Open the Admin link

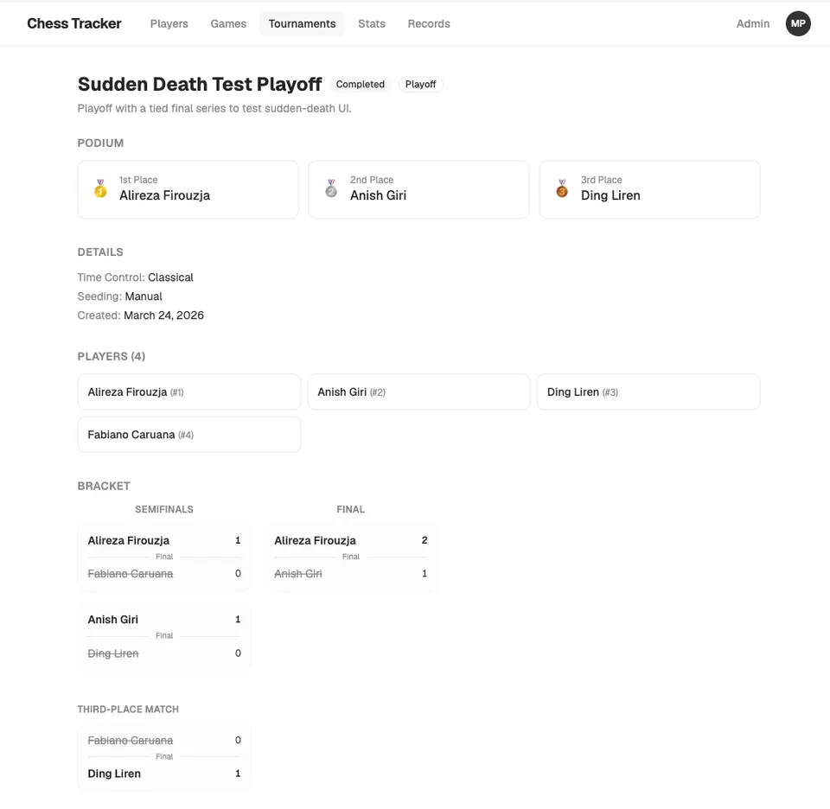click(753, 24)
